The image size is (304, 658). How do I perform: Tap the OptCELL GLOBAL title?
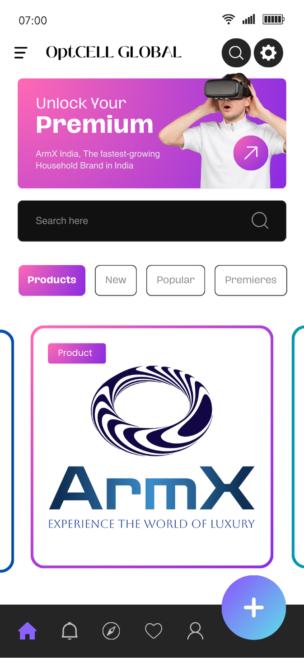pyautogui.click(x=113, y=53)
